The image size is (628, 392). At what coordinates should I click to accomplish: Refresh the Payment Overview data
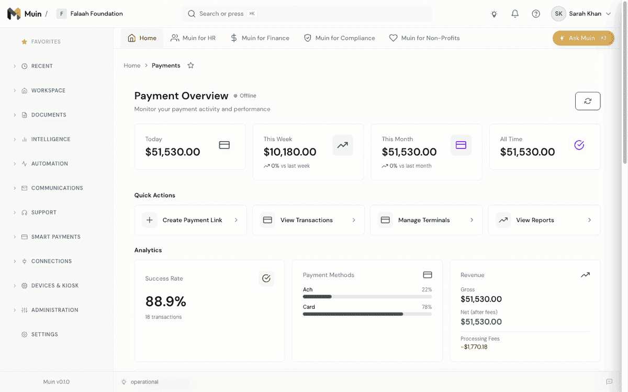(x=588, y=101)
